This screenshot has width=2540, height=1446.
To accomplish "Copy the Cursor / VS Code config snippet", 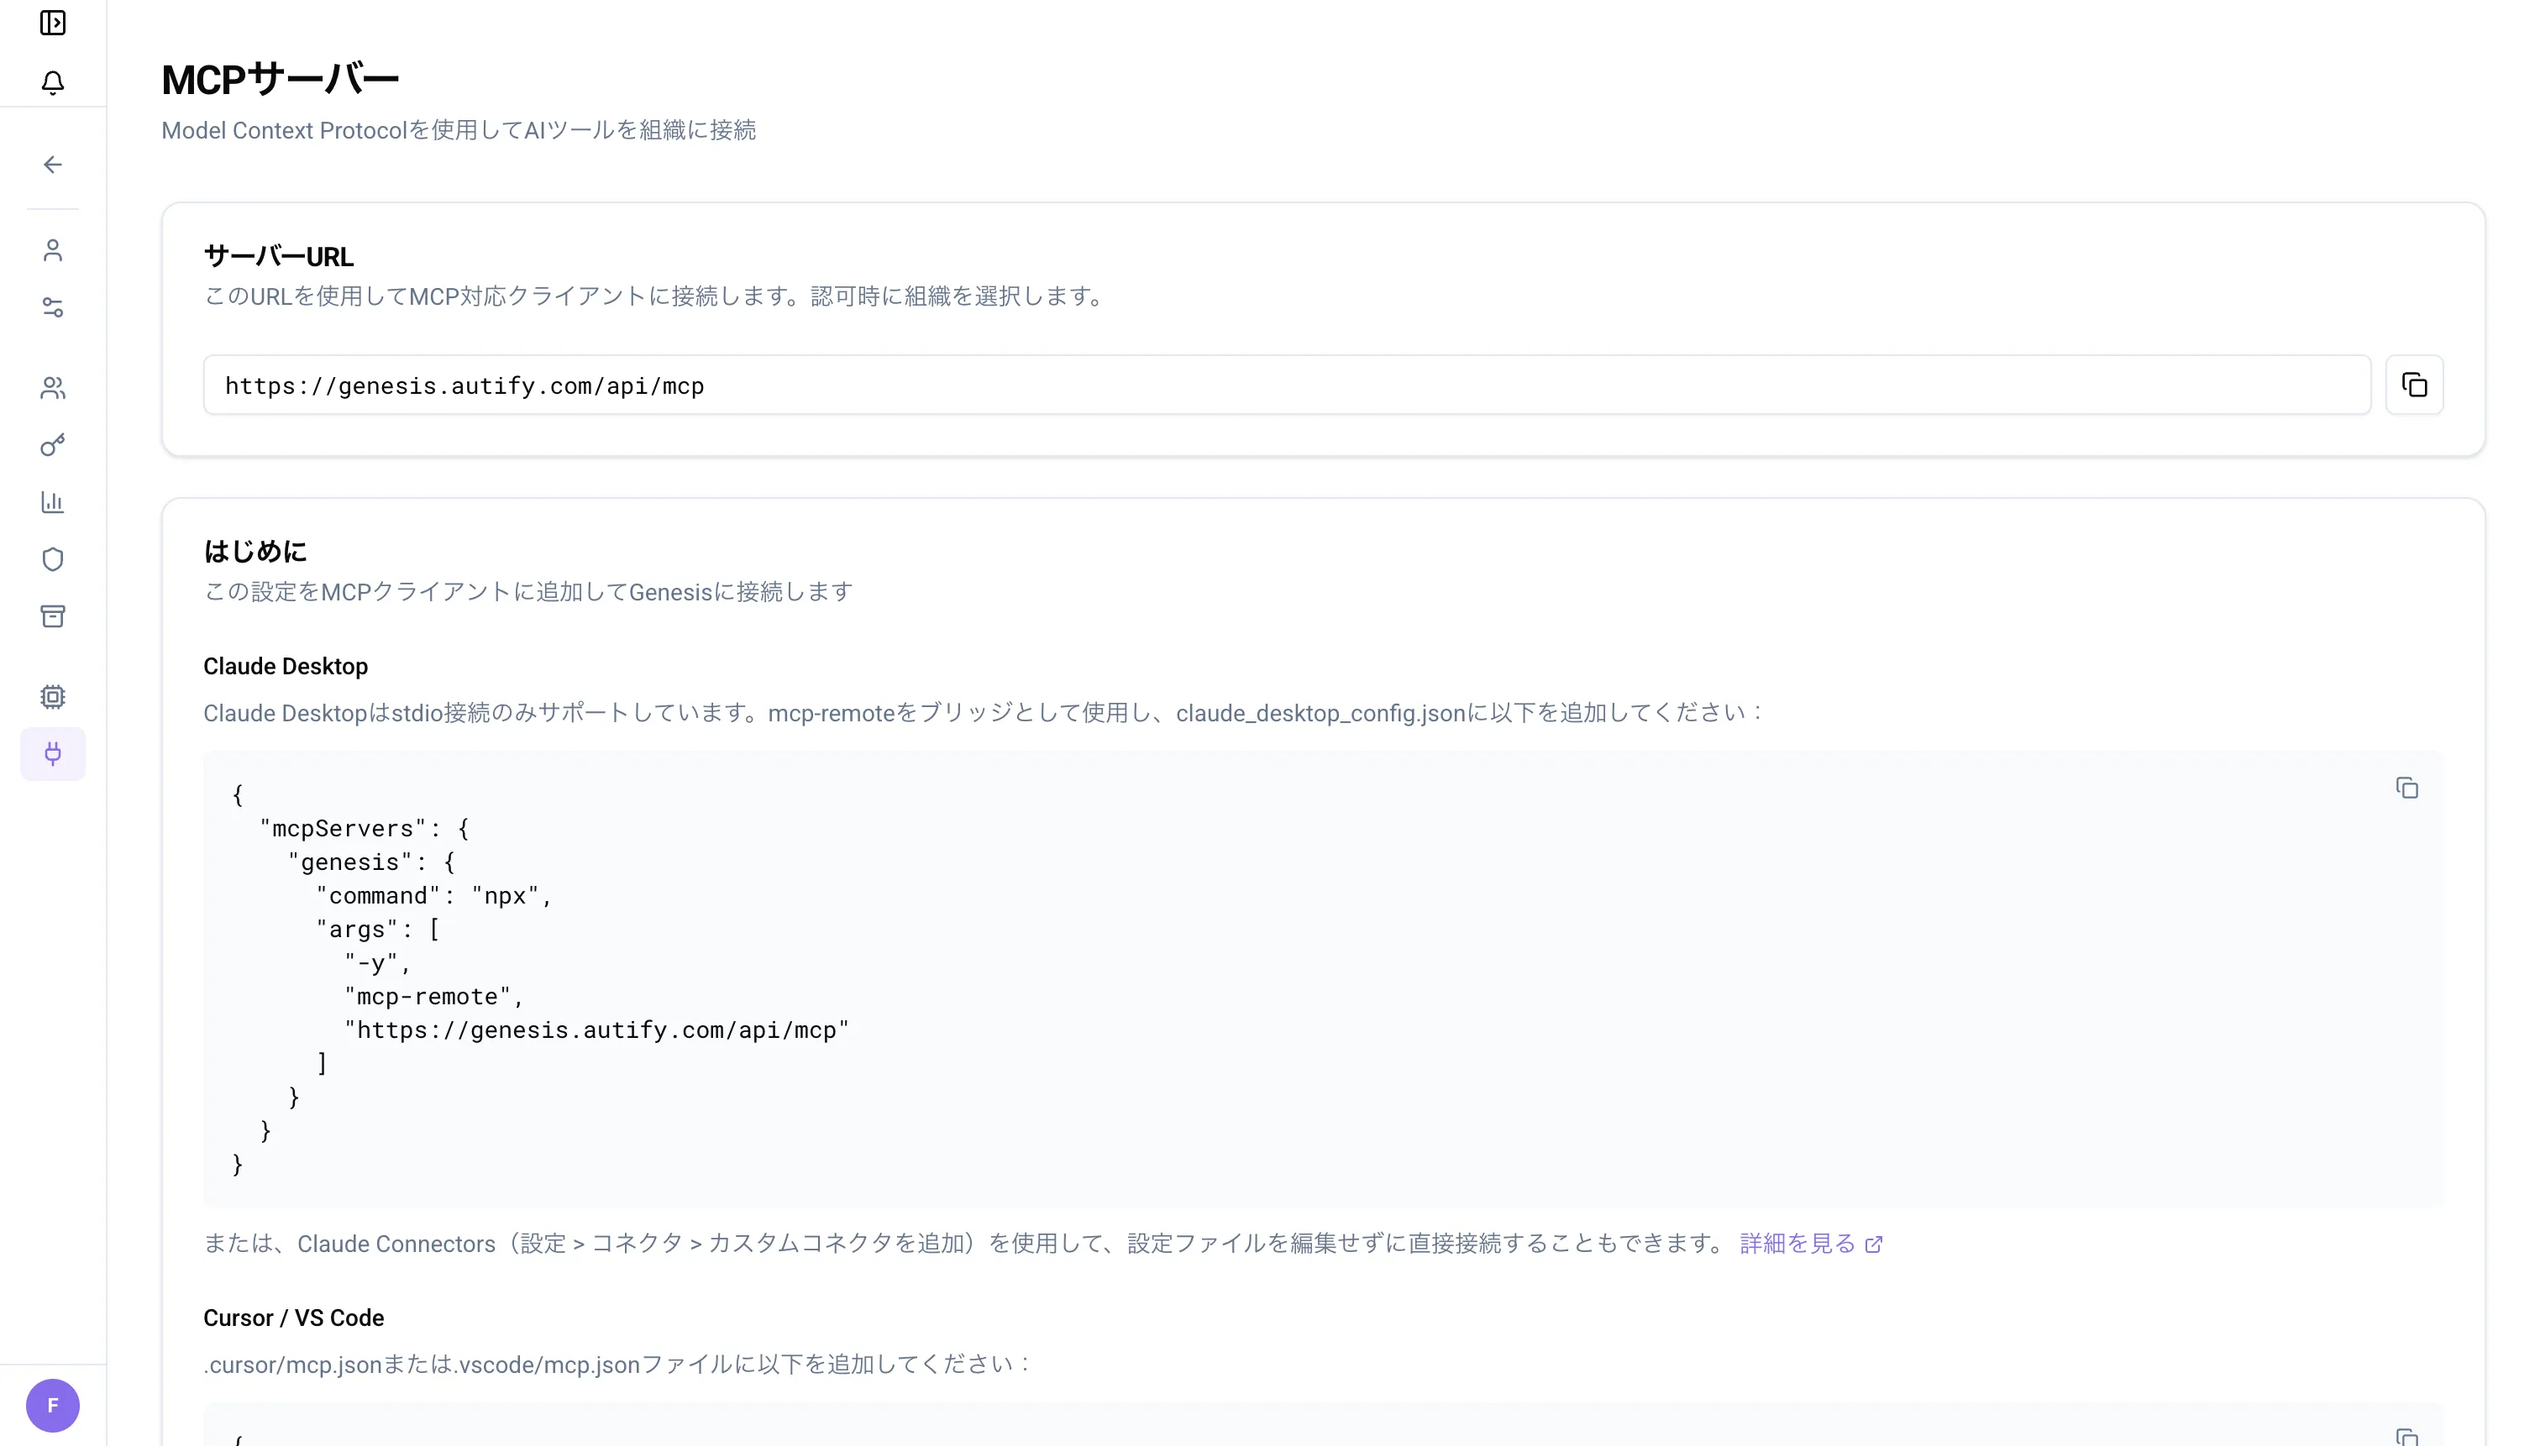I will 2406,1437.
